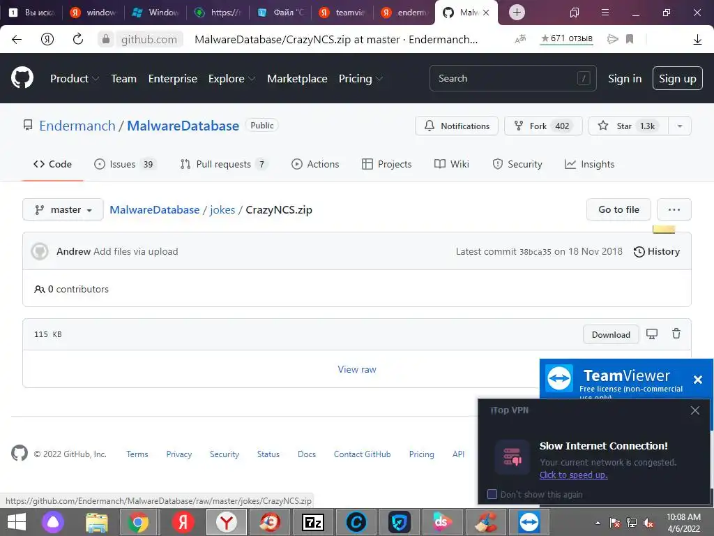Click "Click to speed up." link
714x536 pixels.
coord(573,475)
